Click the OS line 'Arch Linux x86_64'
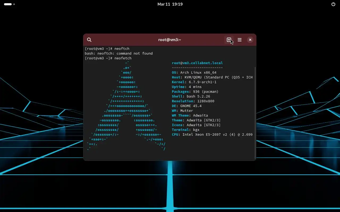This screenshot has height=212, width=340. pyautogui.click(x=194, y=73)
